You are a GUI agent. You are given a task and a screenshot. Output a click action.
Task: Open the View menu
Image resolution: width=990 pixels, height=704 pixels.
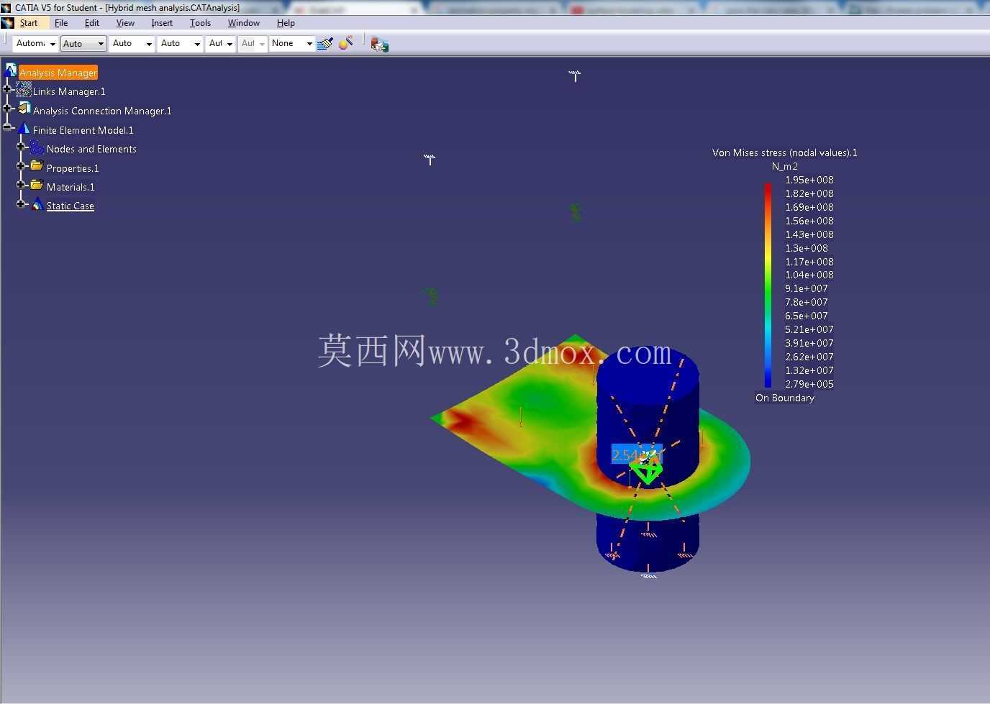point(125,23)
